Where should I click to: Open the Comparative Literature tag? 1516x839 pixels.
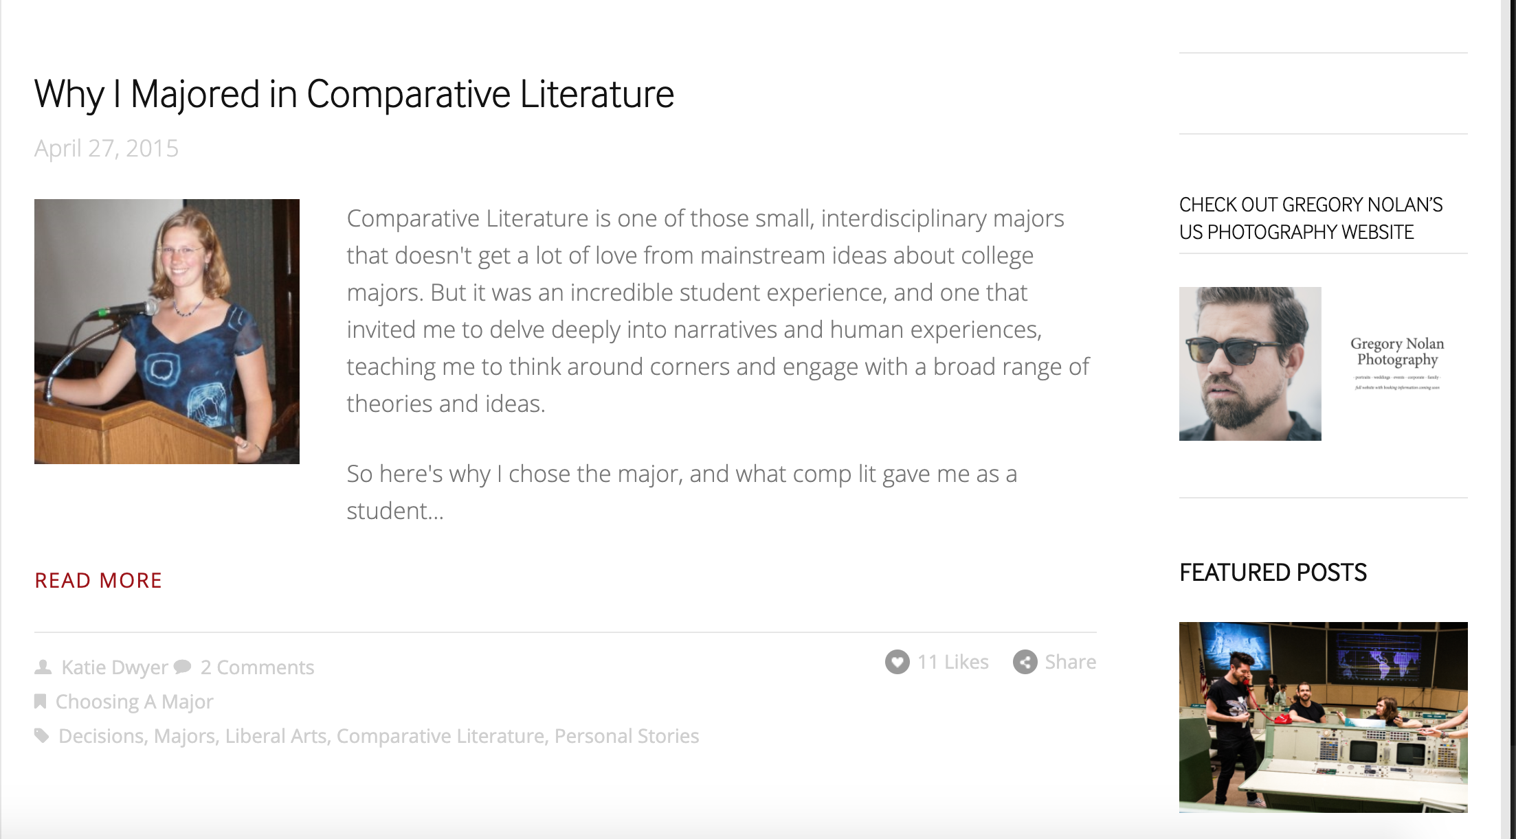pos(440,736)
